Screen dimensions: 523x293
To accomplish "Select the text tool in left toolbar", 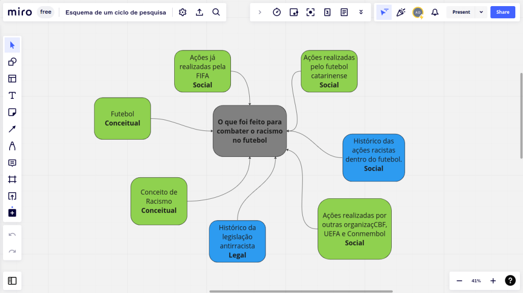I will click(x=12, y=95).
